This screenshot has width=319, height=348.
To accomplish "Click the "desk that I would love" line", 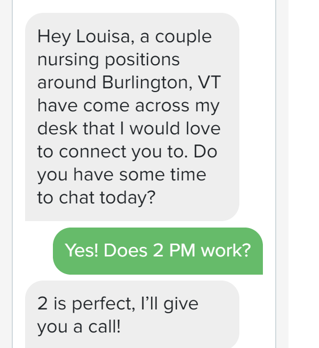I will (x=129, y=128).
